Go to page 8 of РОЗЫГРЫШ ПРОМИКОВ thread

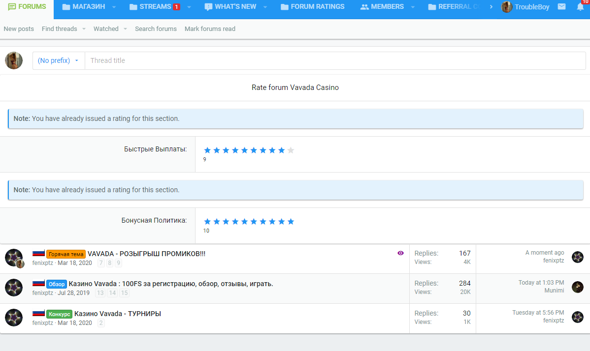(109, 263)
